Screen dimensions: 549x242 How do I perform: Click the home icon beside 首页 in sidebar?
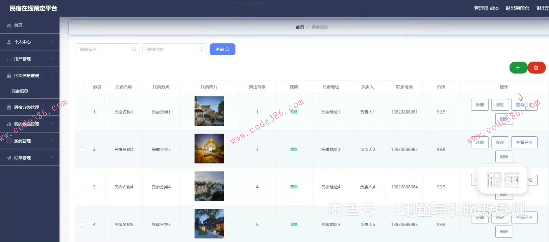click(9, 25)
